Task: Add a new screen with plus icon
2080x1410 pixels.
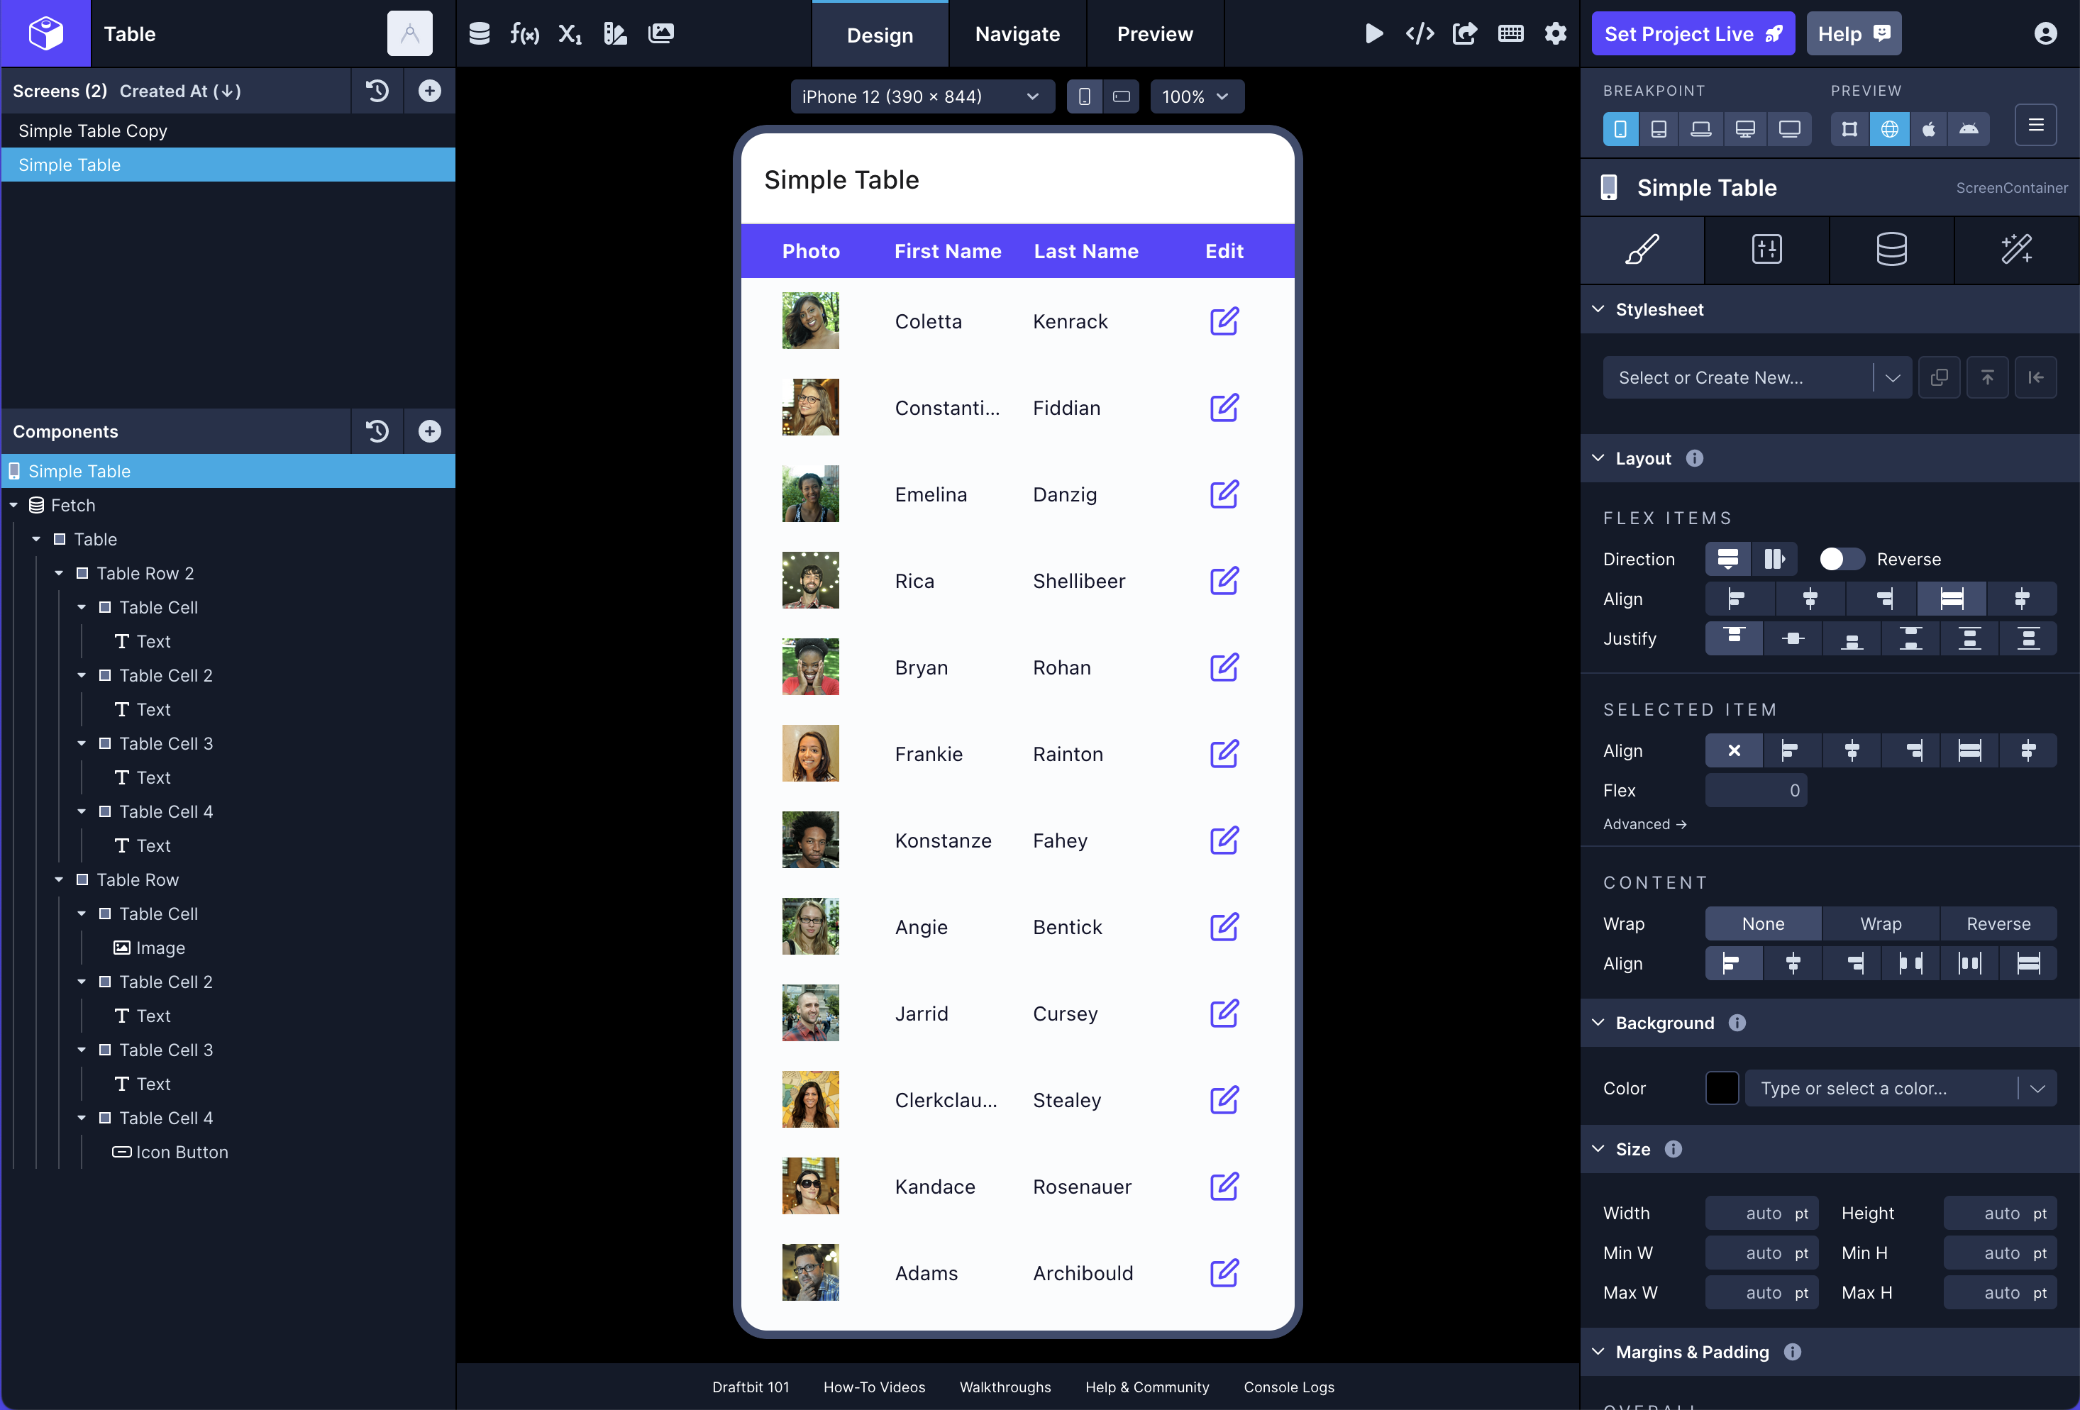Action: pyautogui.click(x=430, y=91)
